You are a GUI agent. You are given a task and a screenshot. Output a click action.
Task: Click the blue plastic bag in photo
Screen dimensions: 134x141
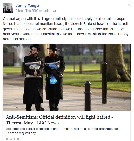53,80
